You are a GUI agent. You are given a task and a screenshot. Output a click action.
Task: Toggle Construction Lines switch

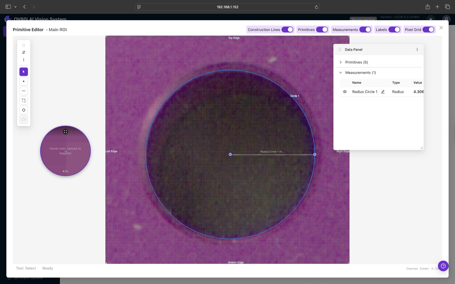pyautogui.click(x=287, y=30)
